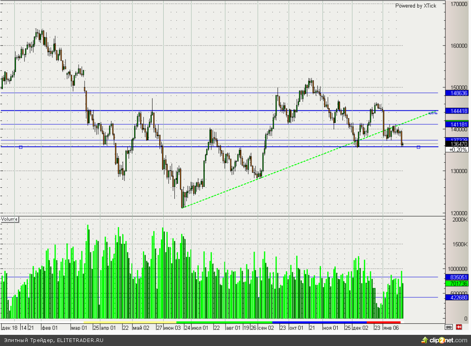Viewport: 471px width, 346px height.
Task: Click the red segment of the timeline color bar
Action: 383,322
